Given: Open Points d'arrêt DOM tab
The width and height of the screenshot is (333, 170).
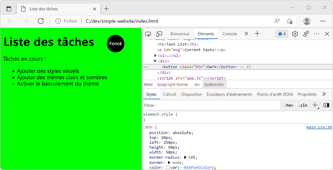Looking at the screenshot, I should [x=275, y=94].
